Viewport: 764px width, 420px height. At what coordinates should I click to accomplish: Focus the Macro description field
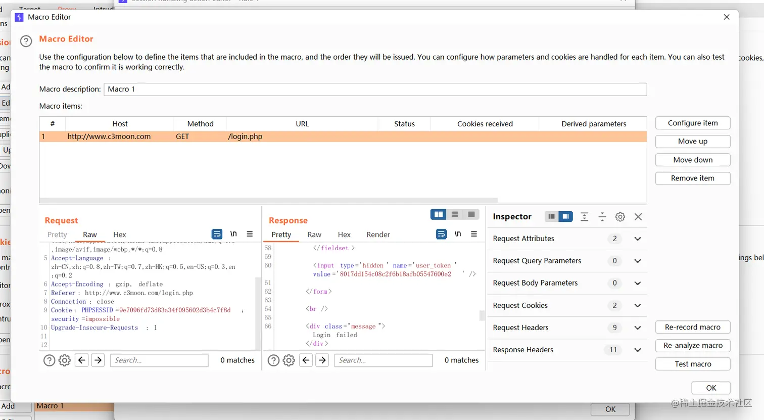pos(375,89)
